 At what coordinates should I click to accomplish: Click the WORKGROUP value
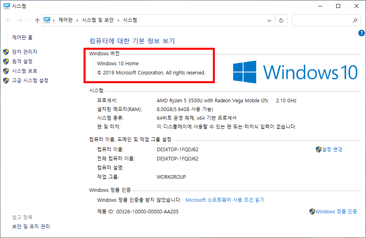(x=171, y=177)
